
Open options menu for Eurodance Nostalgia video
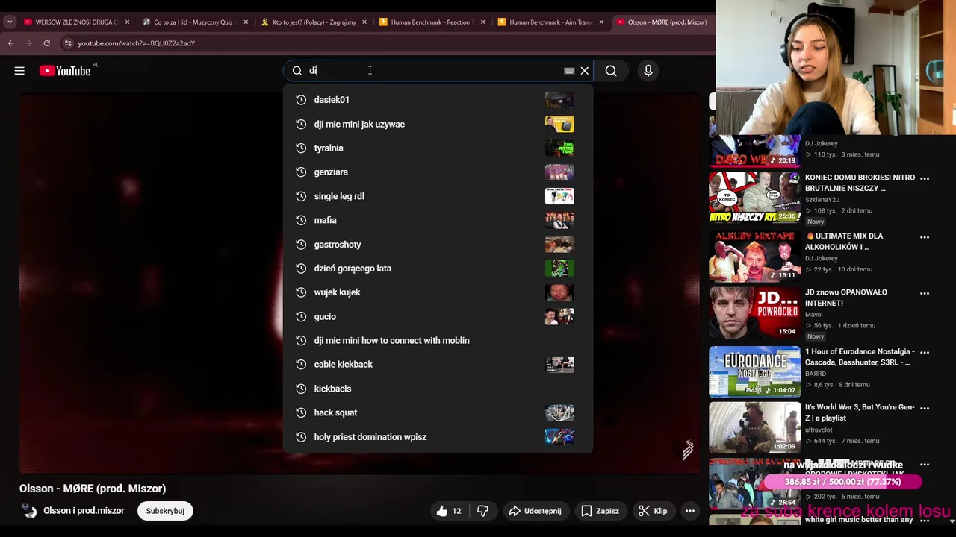pos(925,352)
